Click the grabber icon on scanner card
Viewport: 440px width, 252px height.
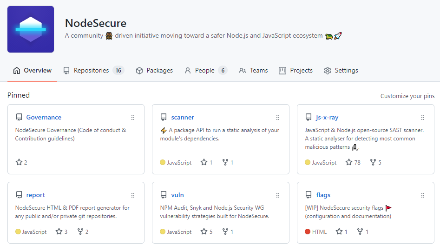(278, 118)
